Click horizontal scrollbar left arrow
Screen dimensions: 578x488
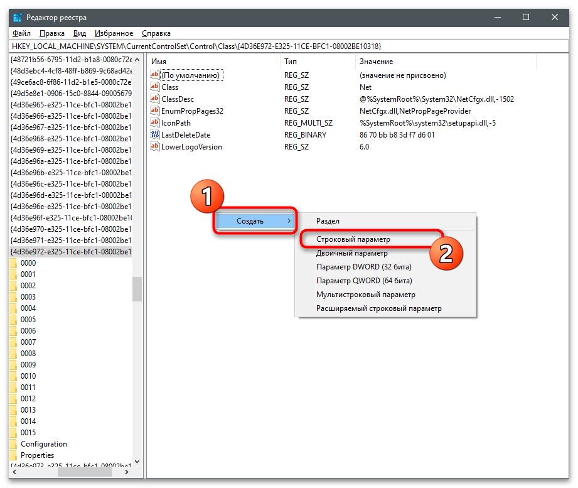(14, 472)
